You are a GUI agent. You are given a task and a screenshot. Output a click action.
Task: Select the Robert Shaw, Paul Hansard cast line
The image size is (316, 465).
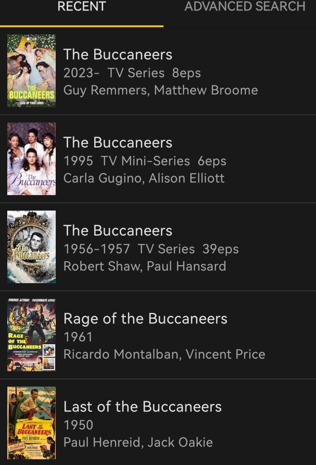[x=145, y=266]
